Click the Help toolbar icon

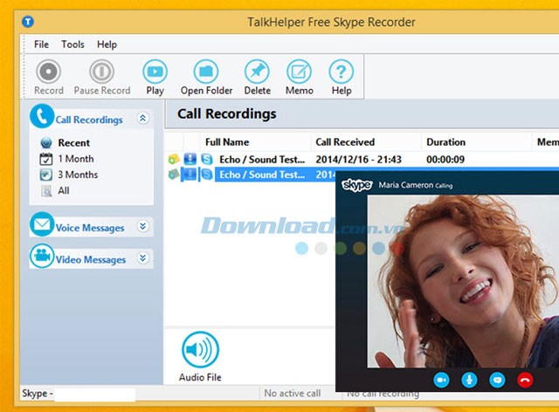(x=342, y=78)
